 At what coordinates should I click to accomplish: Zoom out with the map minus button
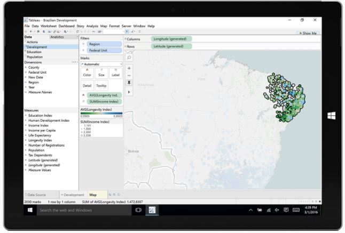pyautogui.click(x=129, y=76)
